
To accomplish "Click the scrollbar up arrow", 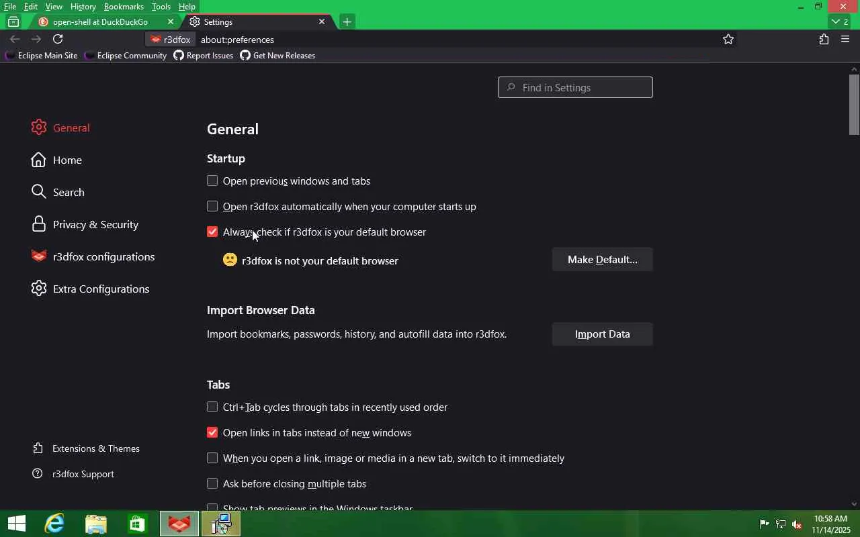I will pos(855,68).
